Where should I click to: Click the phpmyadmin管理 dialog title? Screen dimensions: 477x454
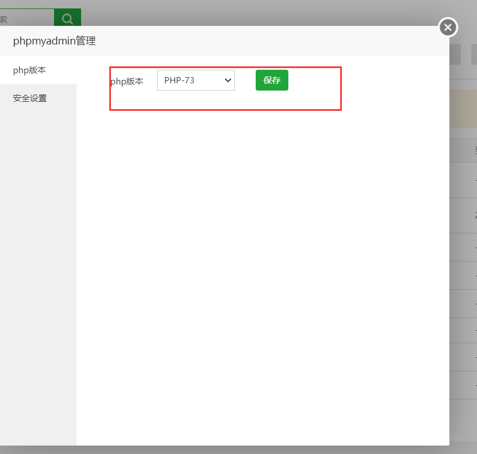coord(55,41)
